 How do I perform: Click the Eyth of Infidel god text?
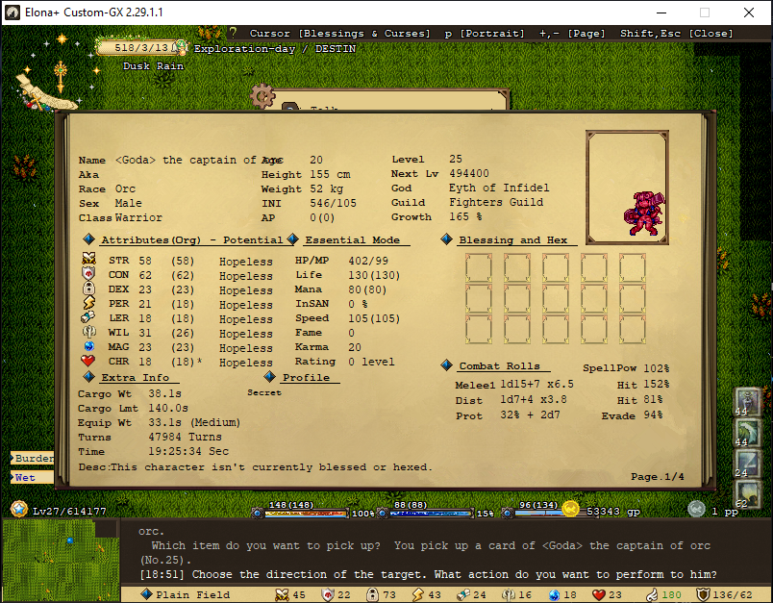[x=499, y=188]
